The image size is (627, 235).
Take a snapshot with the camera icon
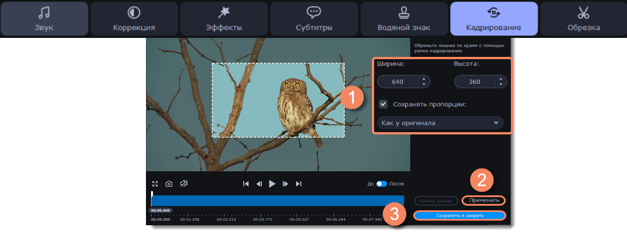(x=169, y=184)
